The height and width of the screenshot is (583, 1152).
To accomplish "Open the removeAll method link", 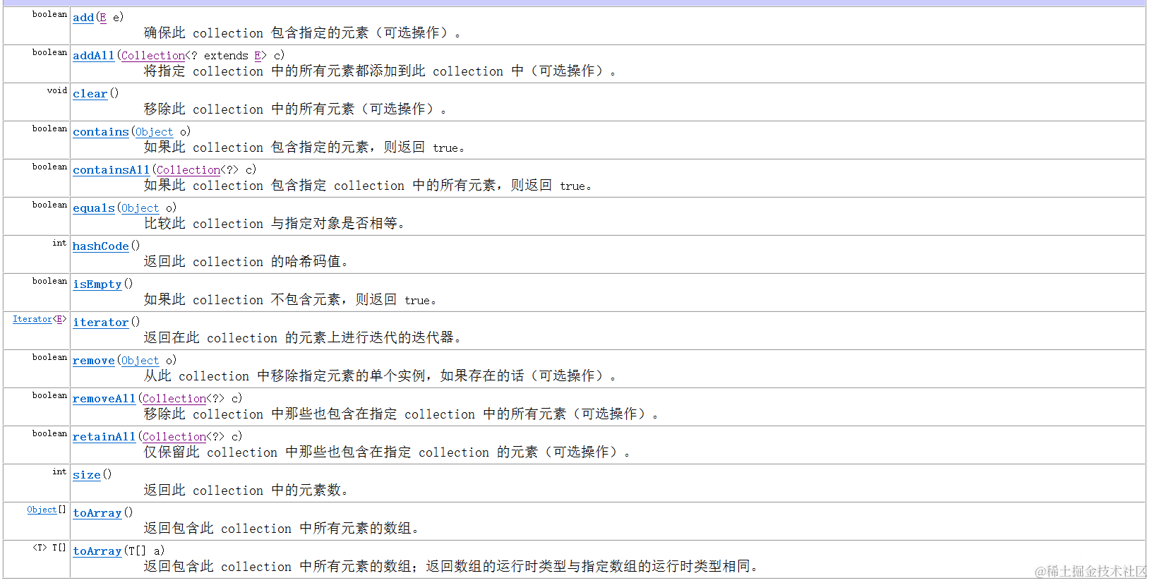I will click(104, 399).
